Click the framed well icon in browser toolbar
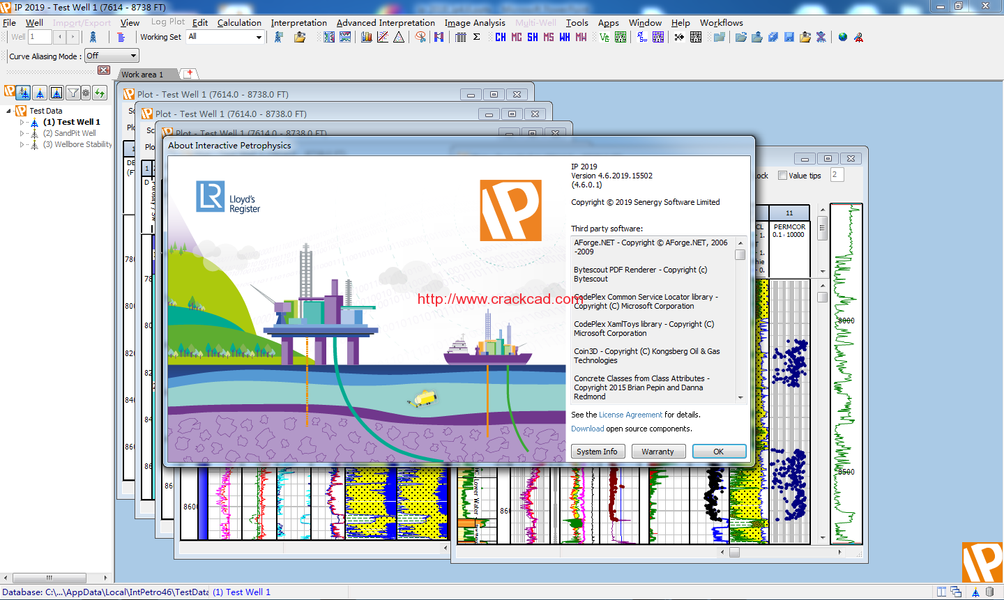Image resolution: width=1004 pixels, height=600 pixels. pyautogui.click(x=56, y=92)
